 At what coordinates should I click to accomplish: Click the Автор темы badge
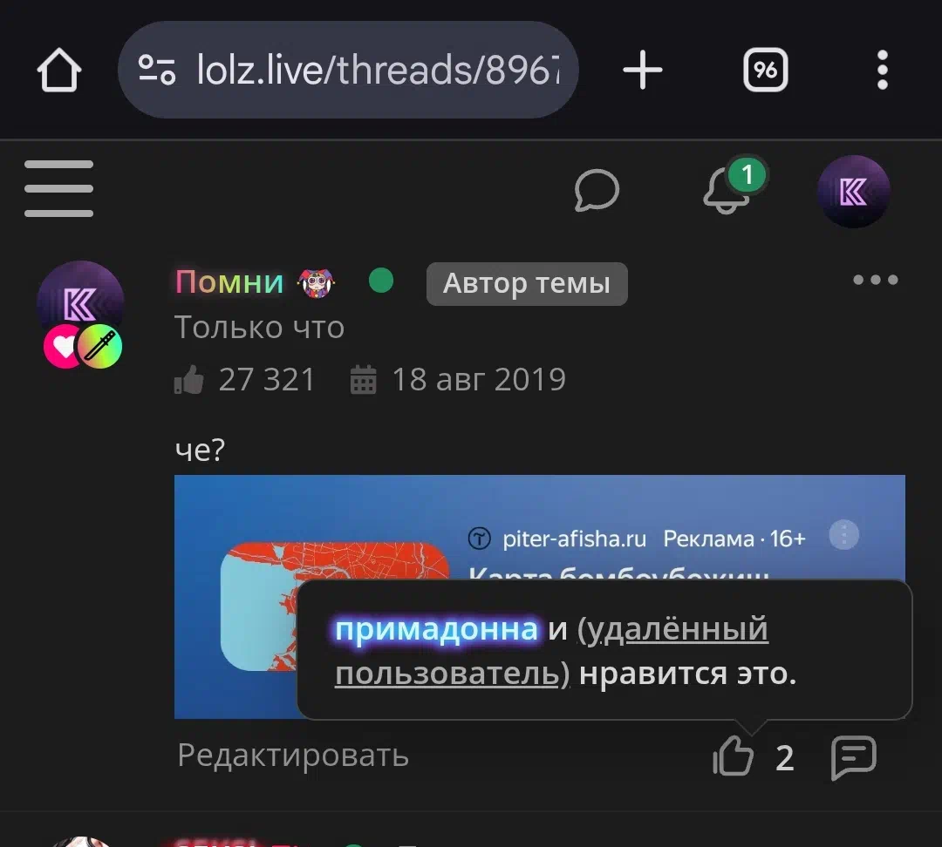click(x=527, y=283)
